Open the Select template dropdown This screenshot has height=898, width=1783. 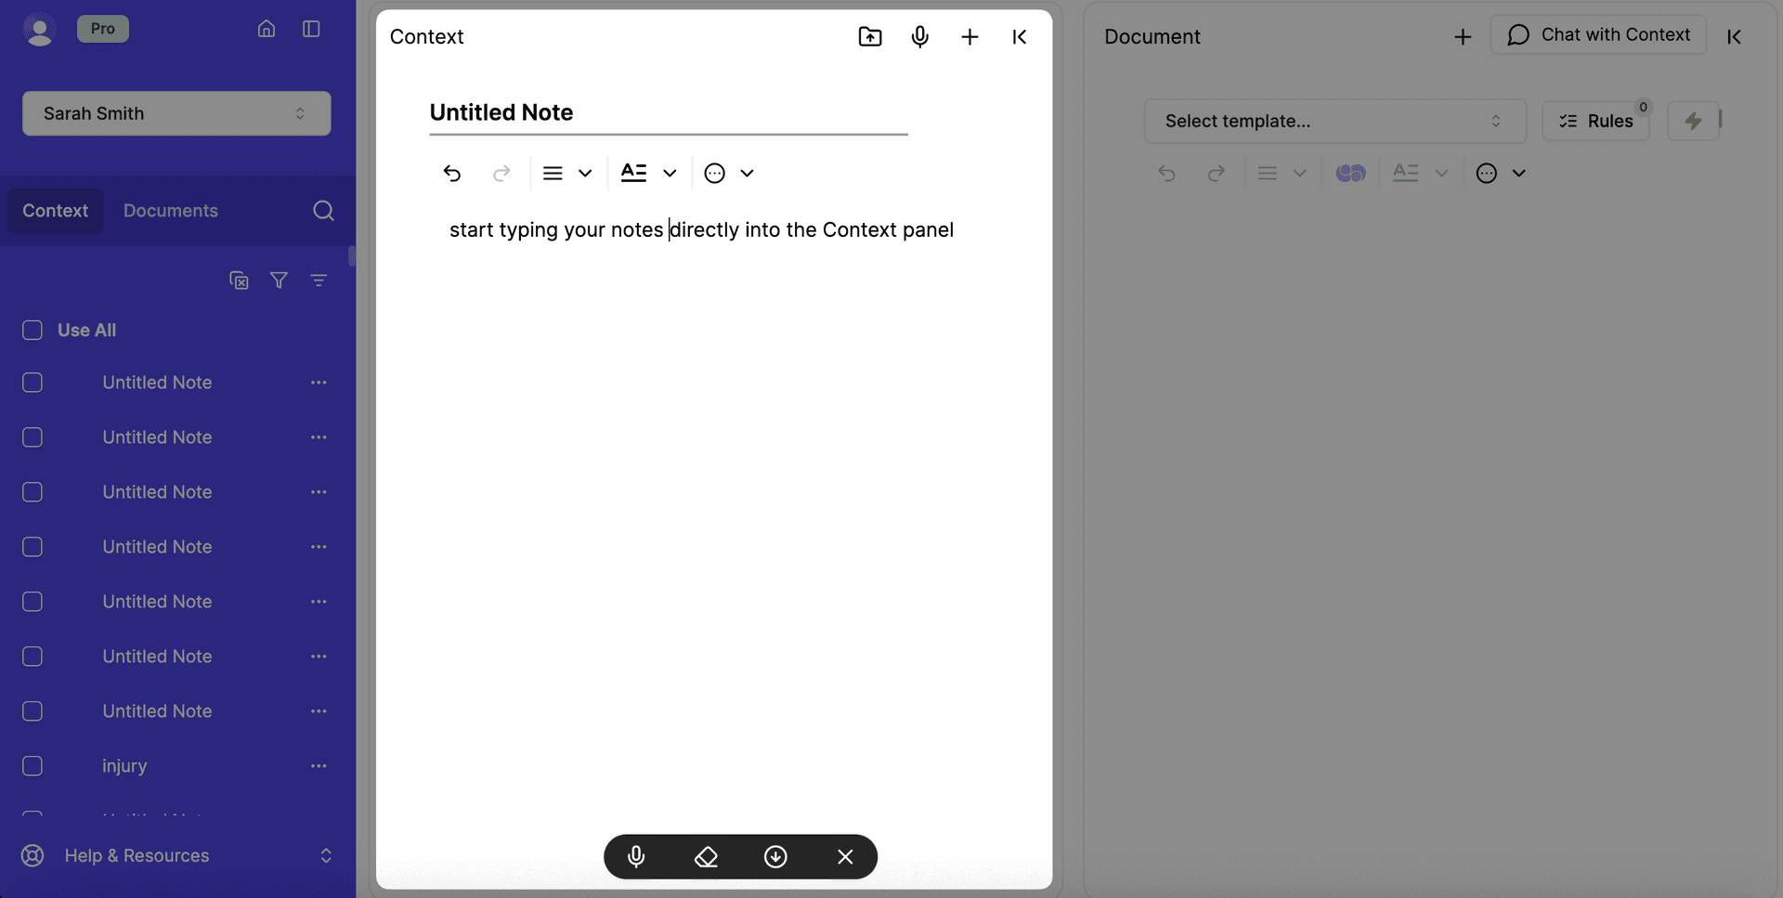[x=1334, y=121]
